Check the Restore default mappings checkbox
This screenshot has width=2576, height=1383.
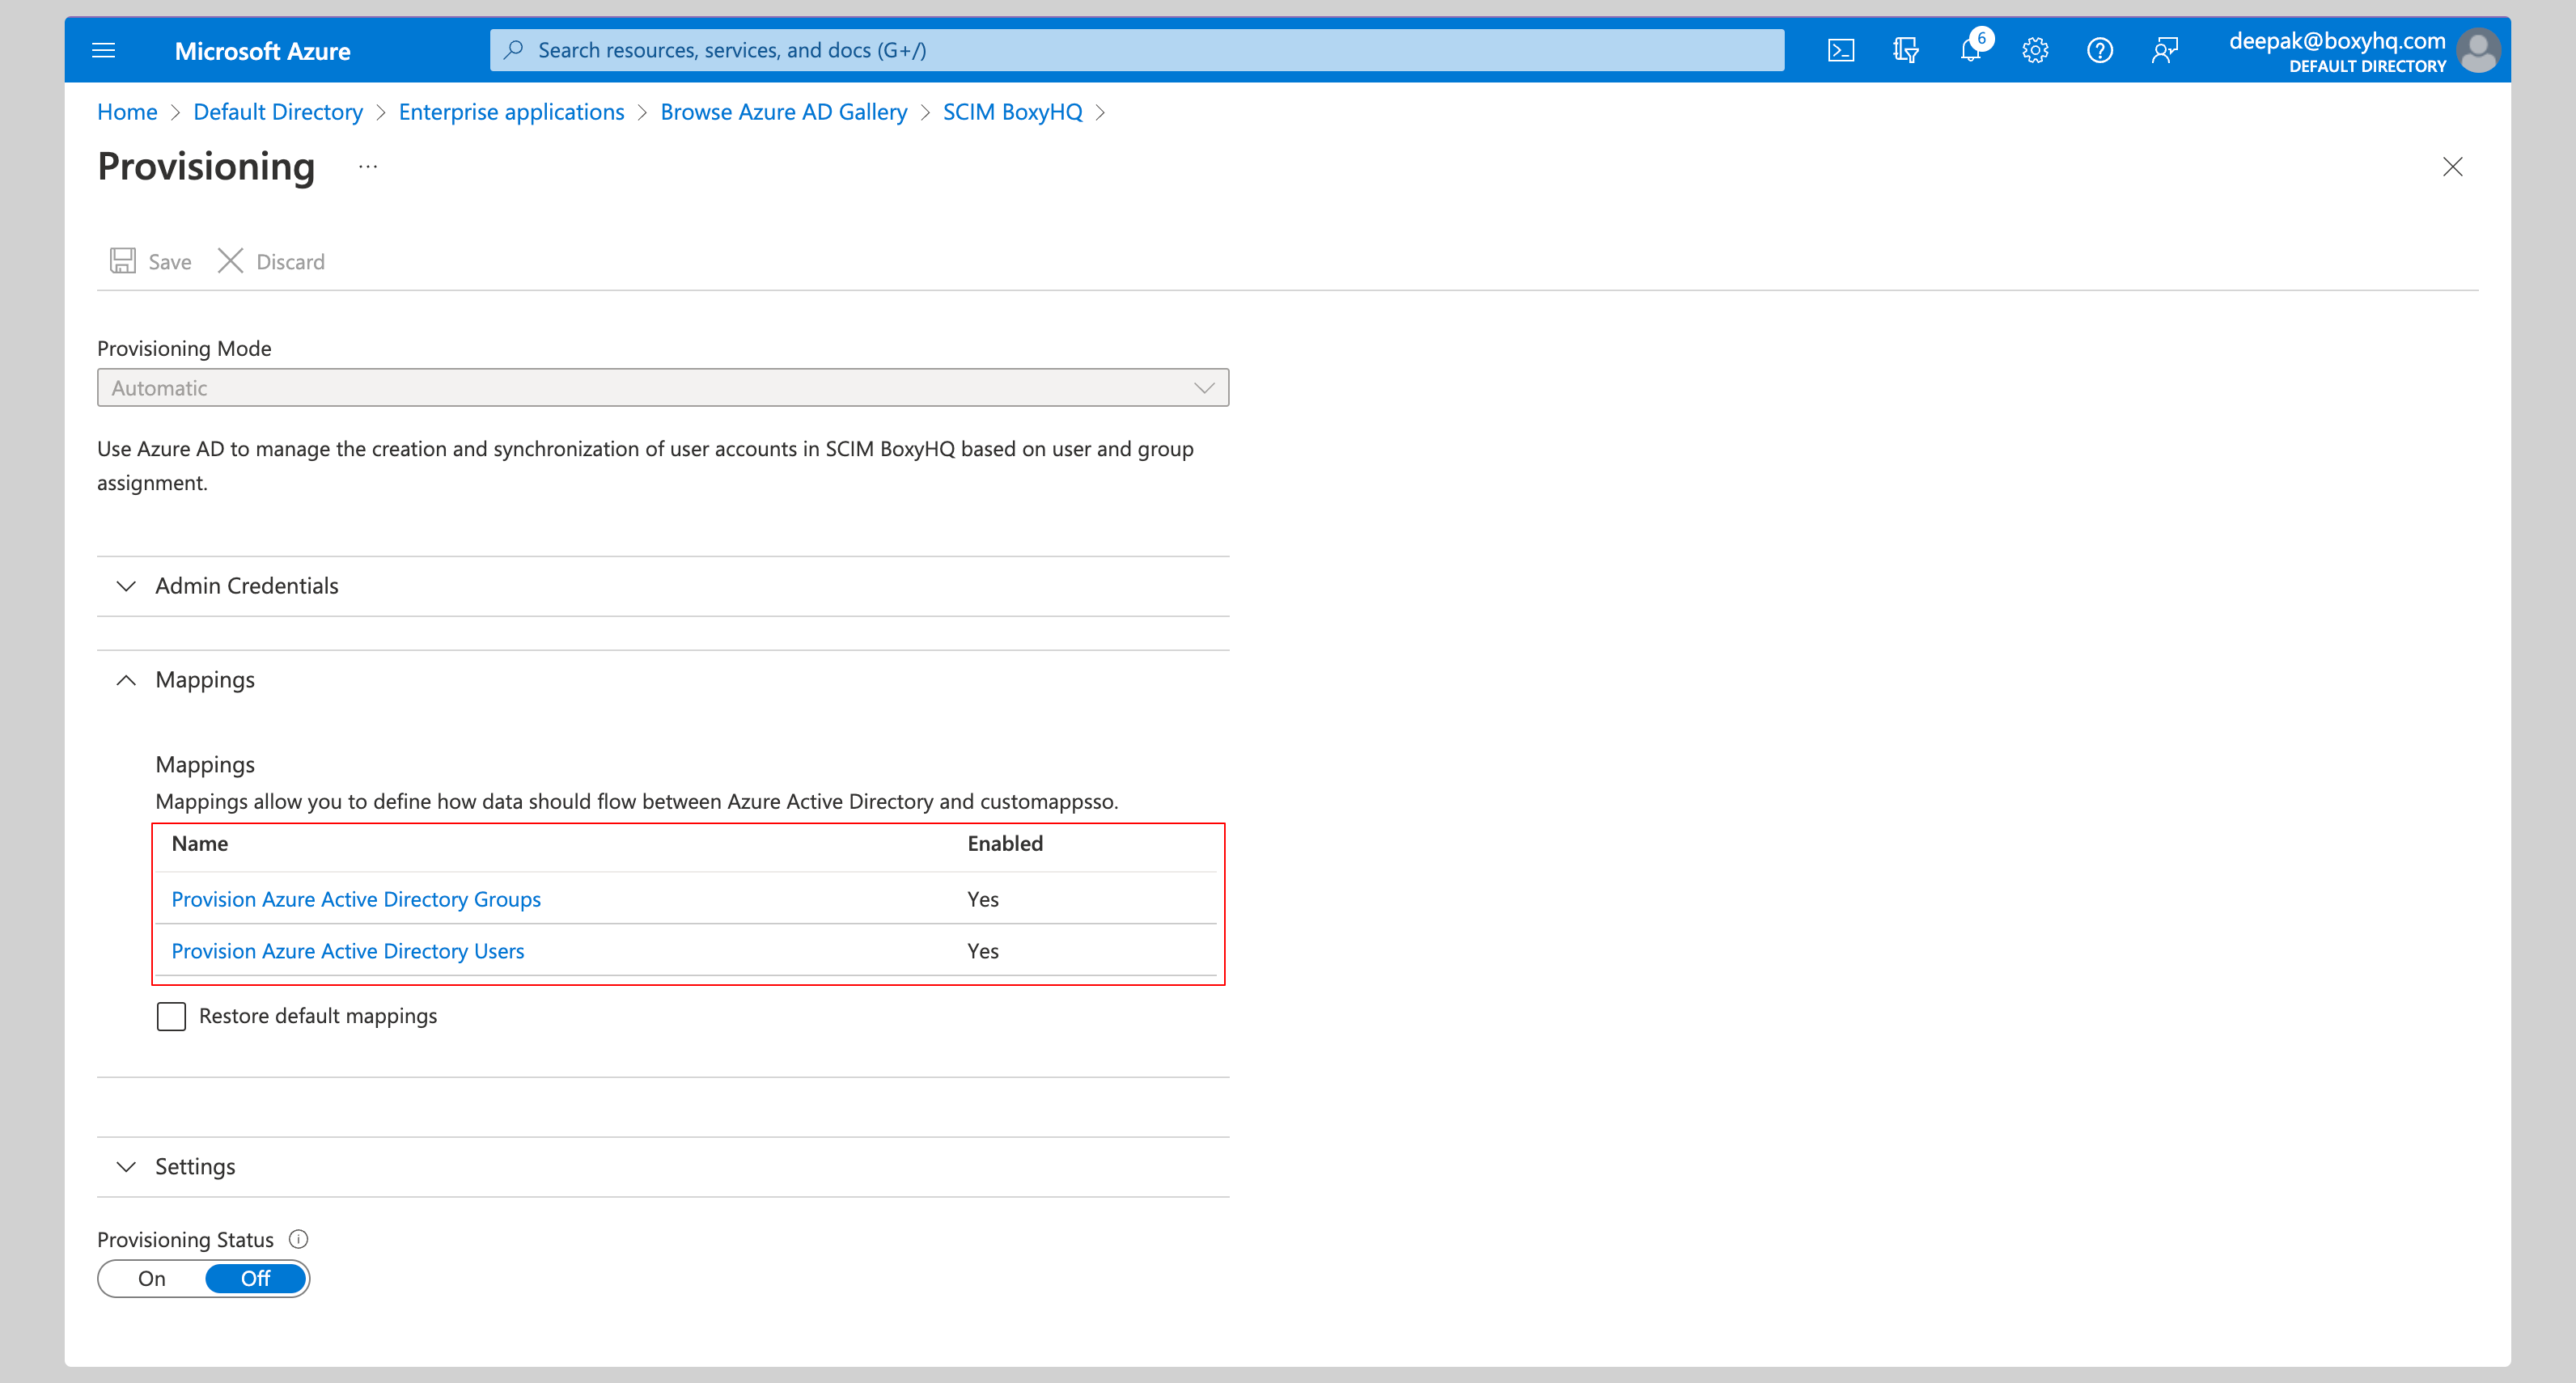pos(171,1016)
